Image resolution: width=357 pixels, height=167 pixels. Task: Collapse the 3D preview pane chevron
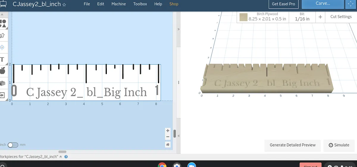click(x=178, y=29)
